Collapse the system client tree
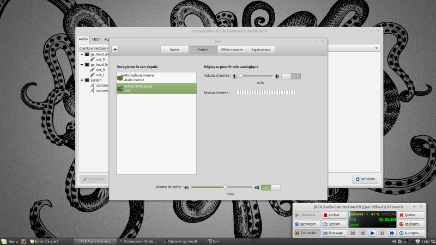Image resolution: width=436 pixels, height=245 pixels. pos(82,80)
